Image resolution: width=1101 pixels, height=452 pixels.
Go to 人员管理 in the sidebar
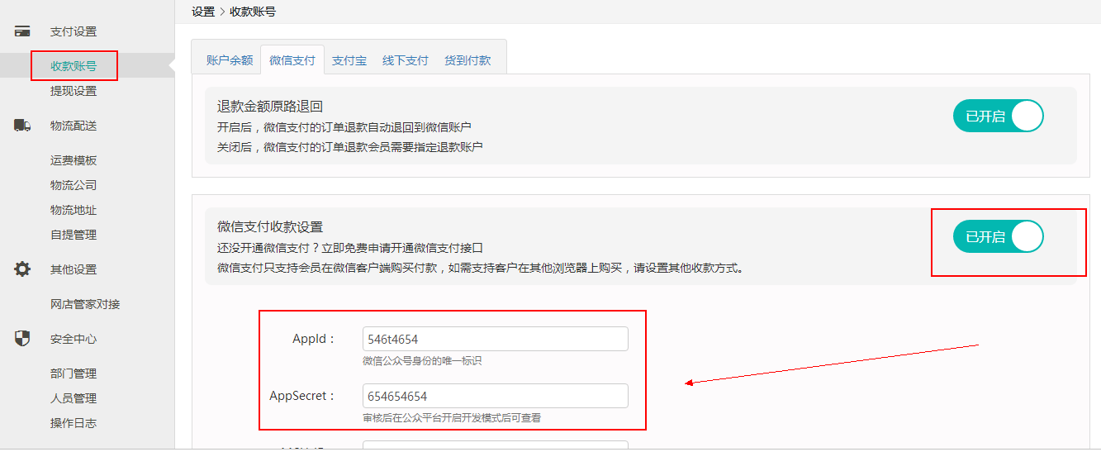[x=74, y=398]
